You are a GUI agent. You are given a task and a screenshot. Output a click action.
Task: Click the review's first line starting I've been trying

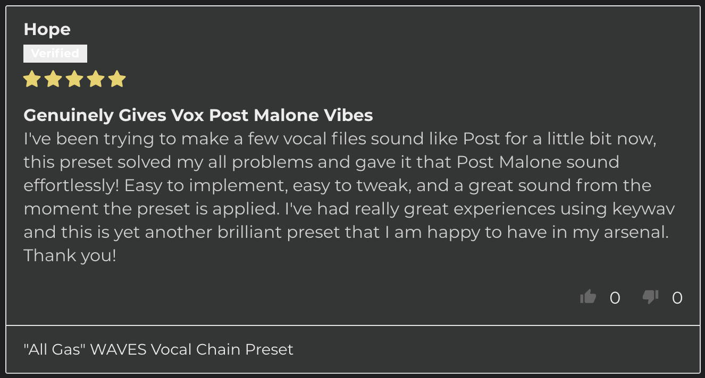(x=340, y=139)
